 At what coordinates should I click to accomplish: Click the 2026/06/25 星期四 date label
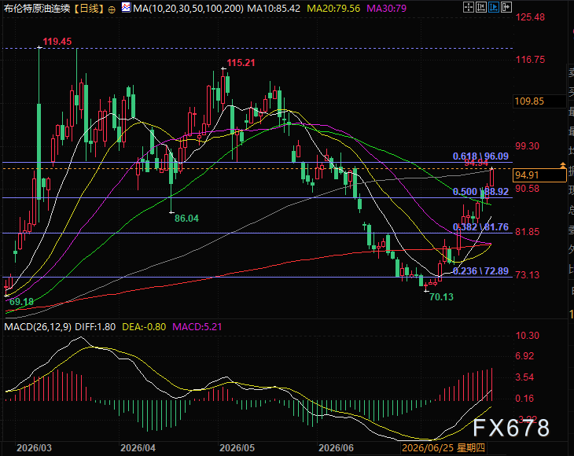(x=443, y=447)
